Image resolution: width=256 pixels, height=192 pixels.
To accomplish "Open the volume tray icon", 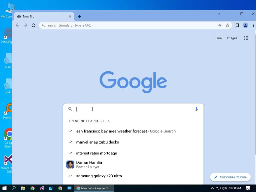I will pyautogui.click(x=224, y=188).
